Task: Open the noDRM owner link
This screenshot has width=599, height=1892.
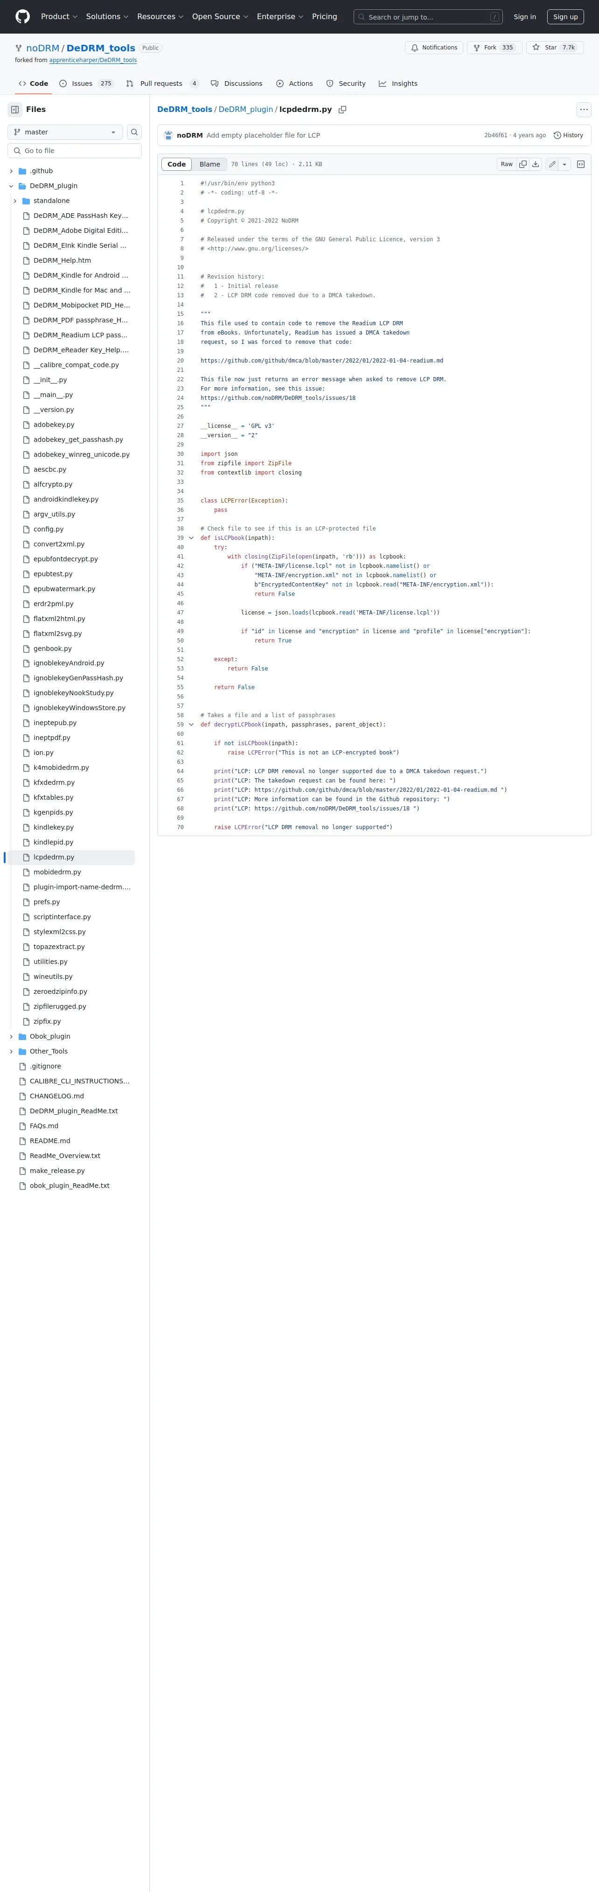Action: (42, 48)
